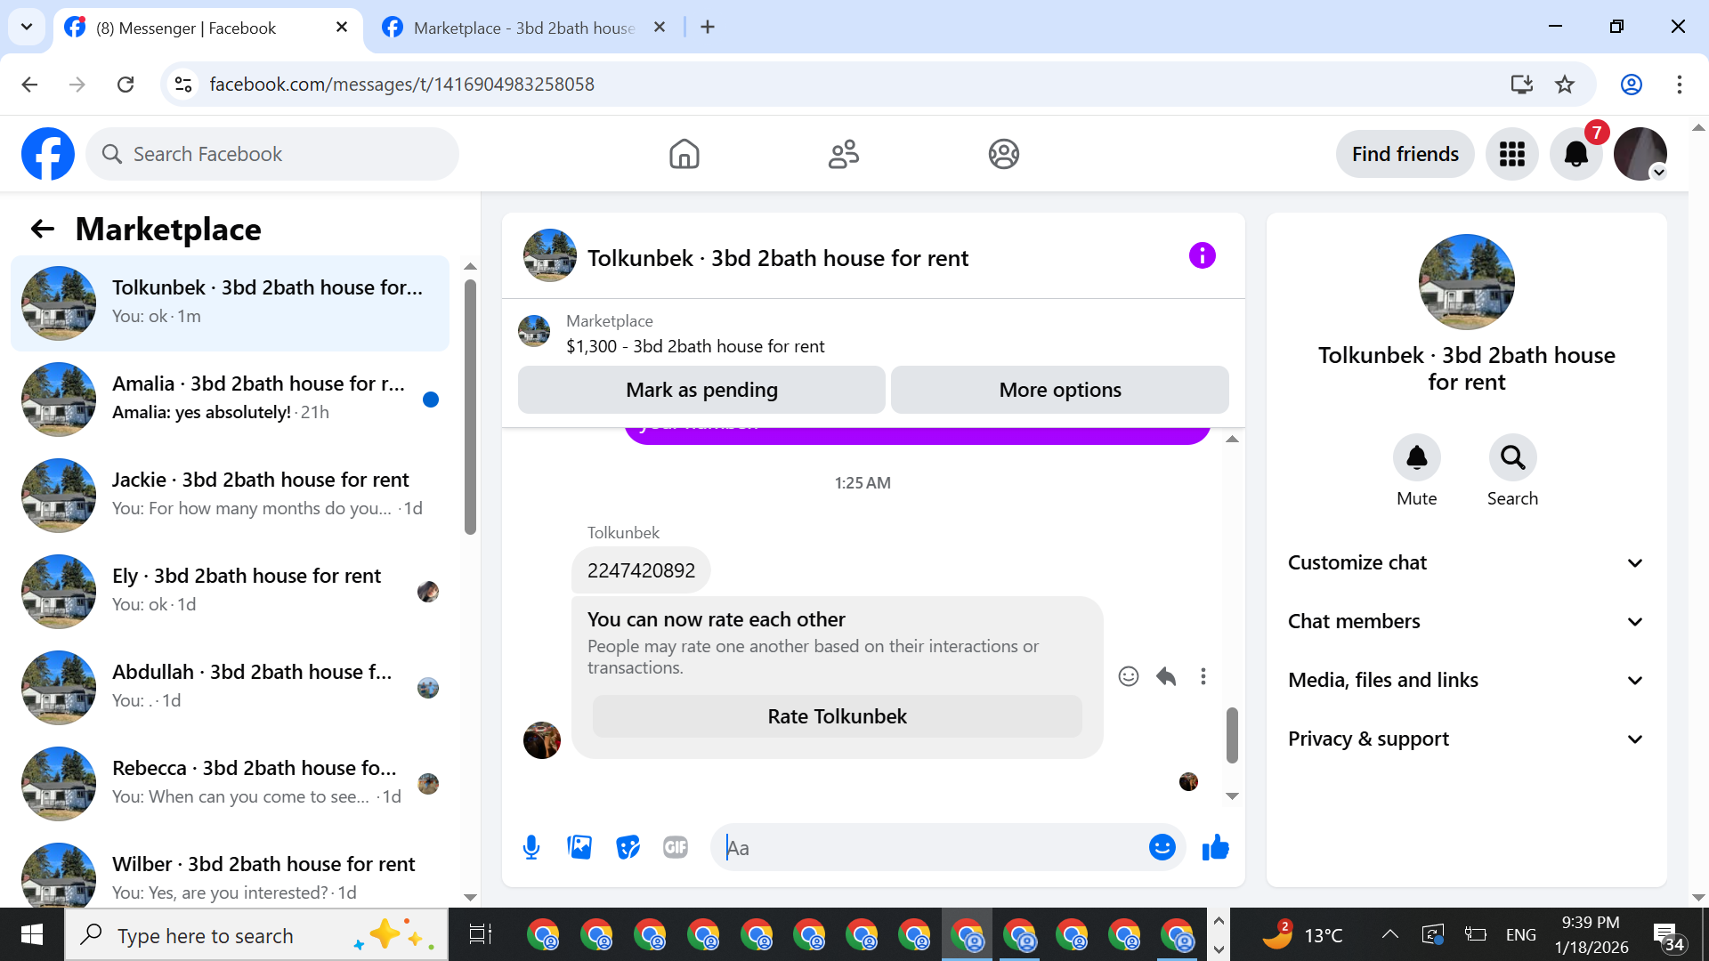Expand Media, files and links section
Viewport: 1709px width, 961px height.
coord(1466,680)
